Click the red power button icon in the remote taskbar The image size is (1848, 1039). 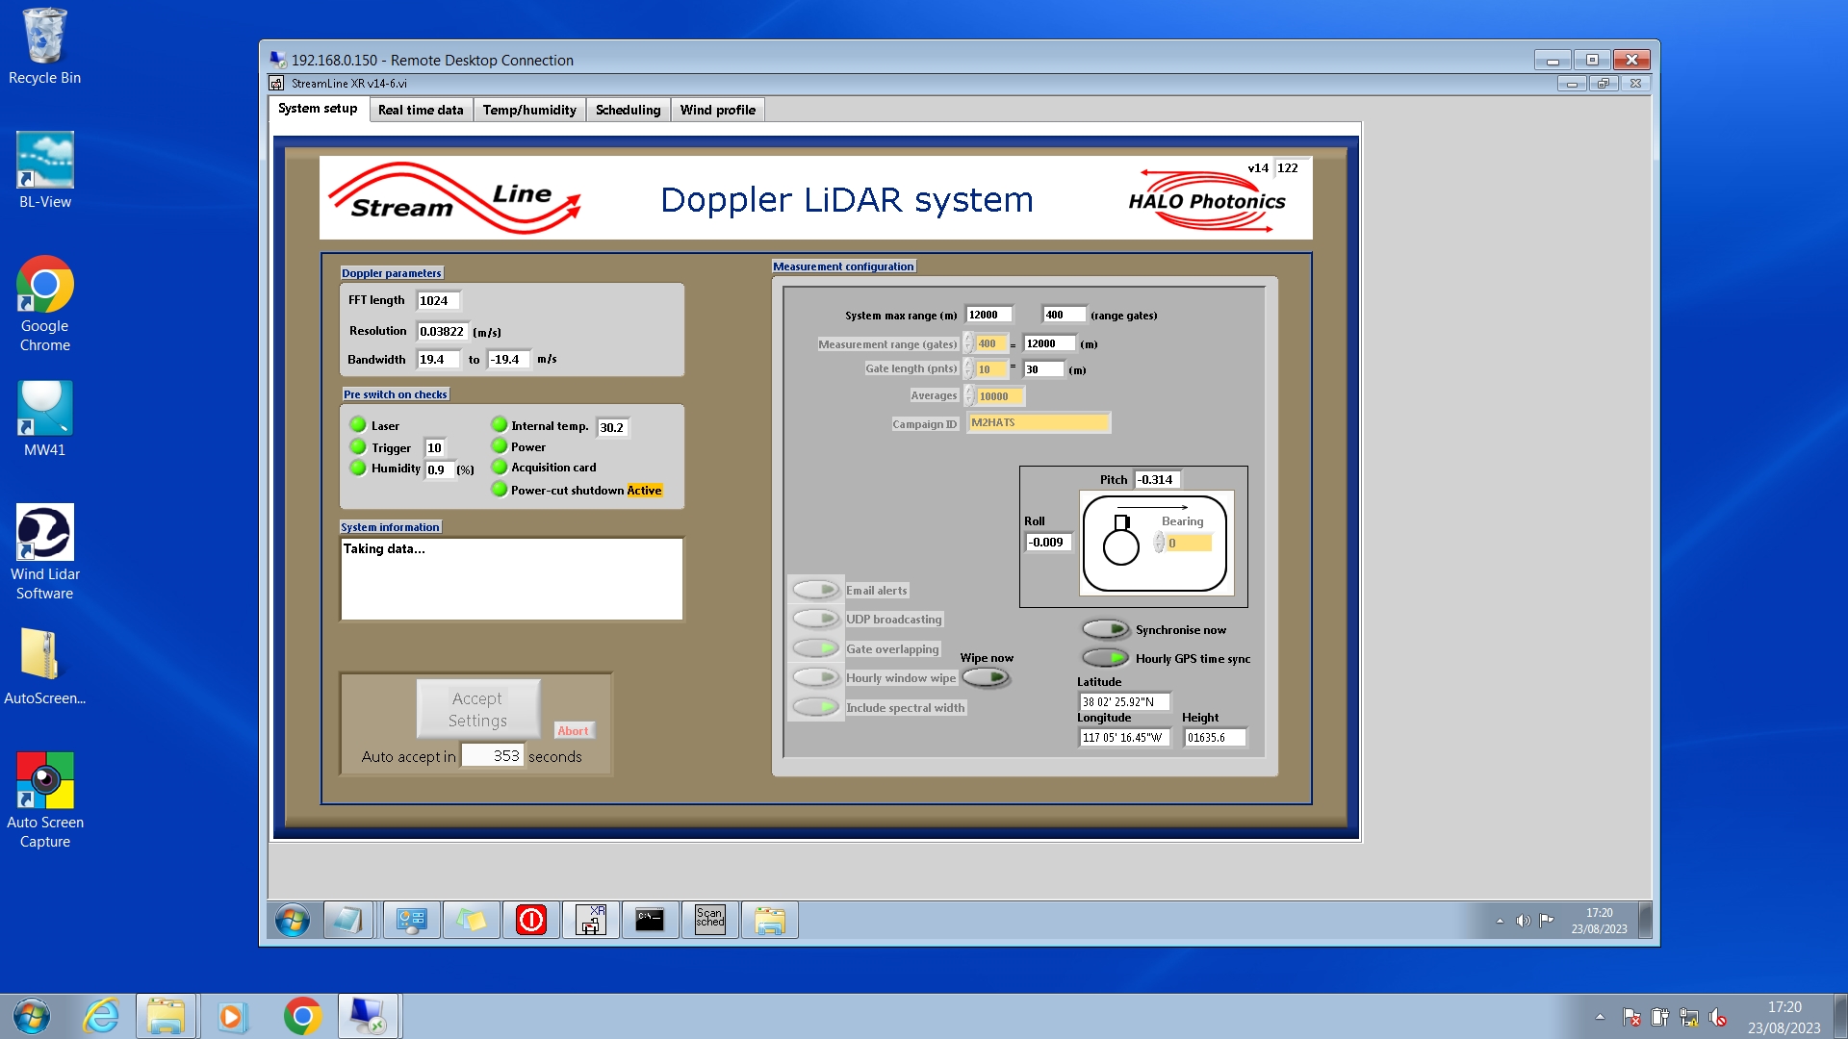[531, 920]
